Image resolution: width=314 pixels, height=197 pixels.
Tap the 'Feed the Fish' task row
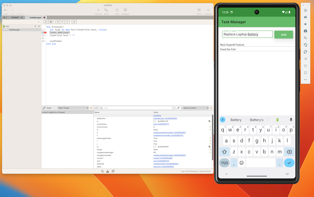[257, 49]
